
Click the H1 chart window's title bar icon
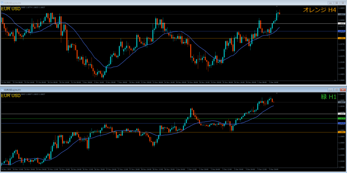pyautogui.click(x=3, y=90)
